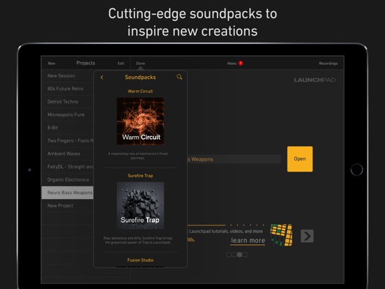Screen dimensions: 385x289
Task: Click the Projects title
Action: [x=86, y=63]
